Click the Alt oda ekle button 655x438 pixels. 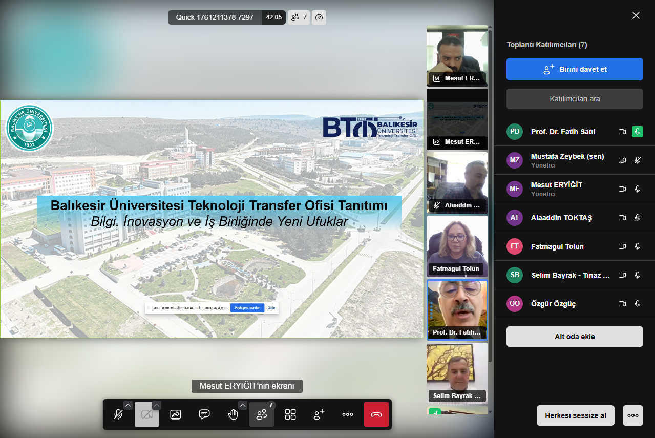575,337
